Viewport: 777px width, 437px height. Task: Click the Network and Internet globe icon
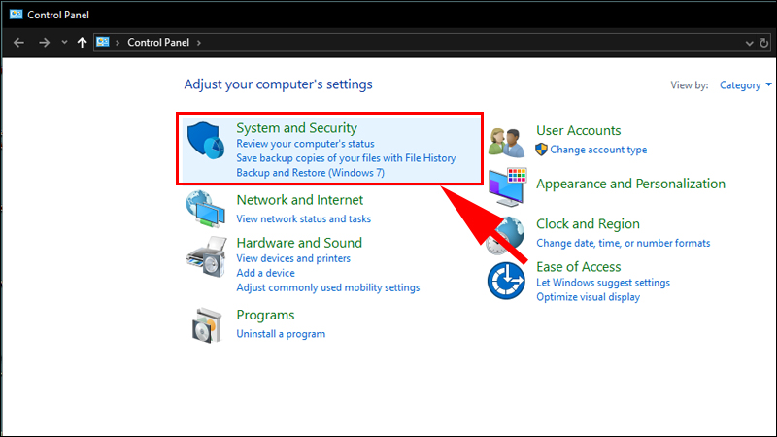(x=206, y=208)
